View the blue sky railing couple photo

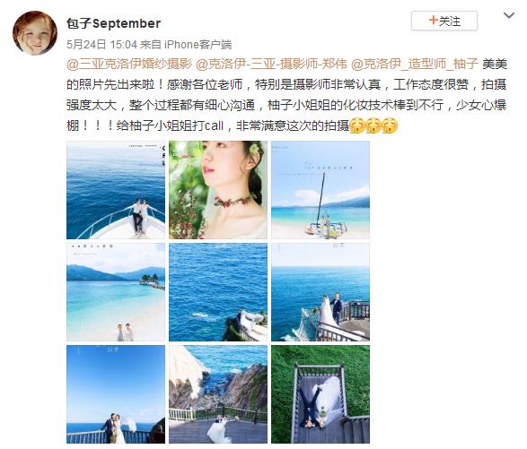coord(116,394)
